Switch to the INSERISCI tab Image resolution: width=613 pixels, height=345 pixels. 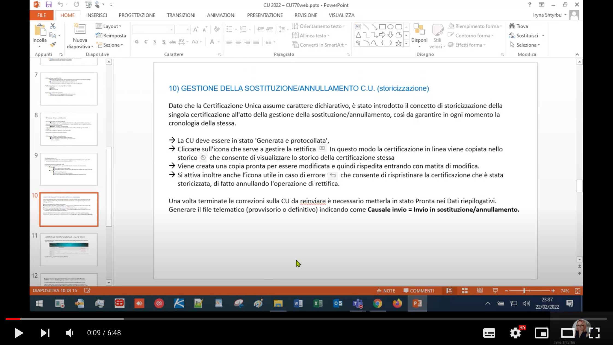pos(96,15)
